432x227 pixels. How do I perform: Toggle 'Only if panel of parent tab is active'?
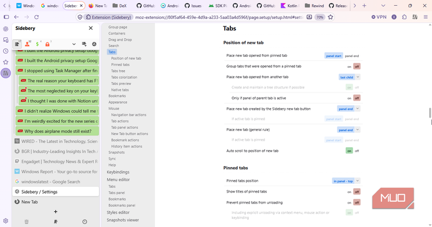(x=353, y=98)
